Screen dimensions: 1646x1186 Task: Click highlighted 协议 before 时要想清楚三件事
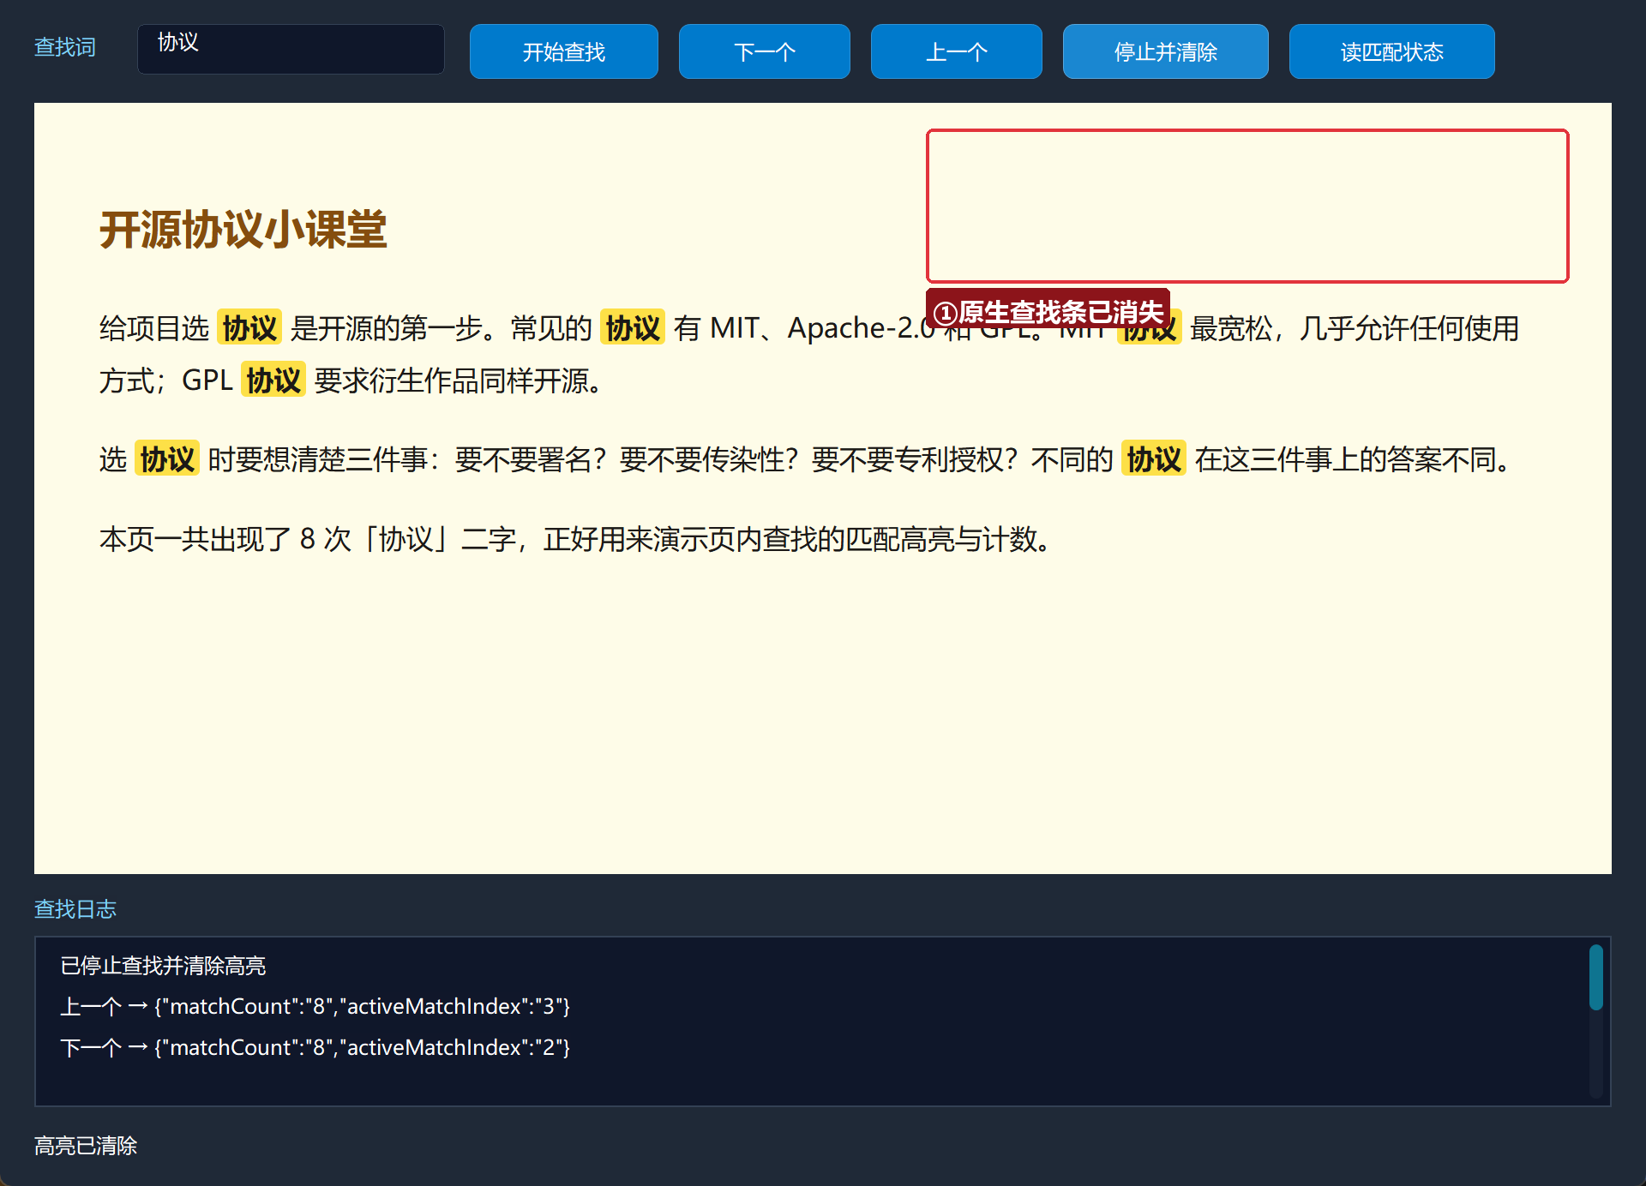tap(167, 459)
